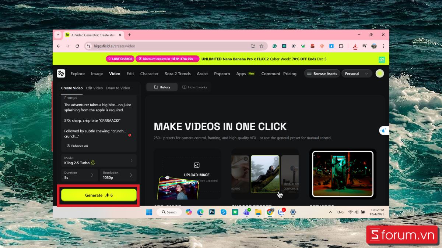Open Microsoft Edge from the taskbar
The image size is (442, 248).
tap(200, 212)
